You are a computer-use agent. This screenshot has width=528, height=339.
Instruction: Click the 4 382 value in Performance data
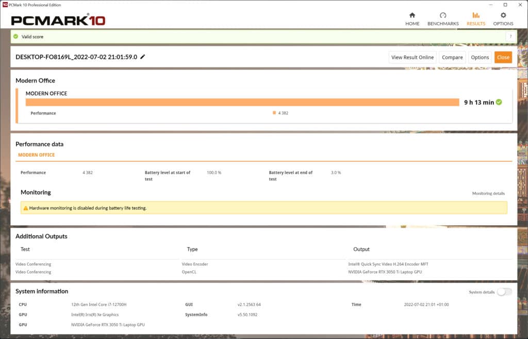tap(88, 173)
